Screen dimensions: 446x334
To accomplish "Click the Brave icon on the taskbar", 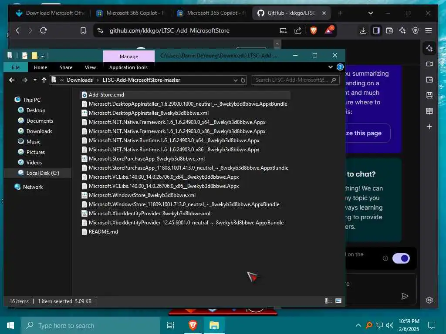I will (x=193, y=325).
